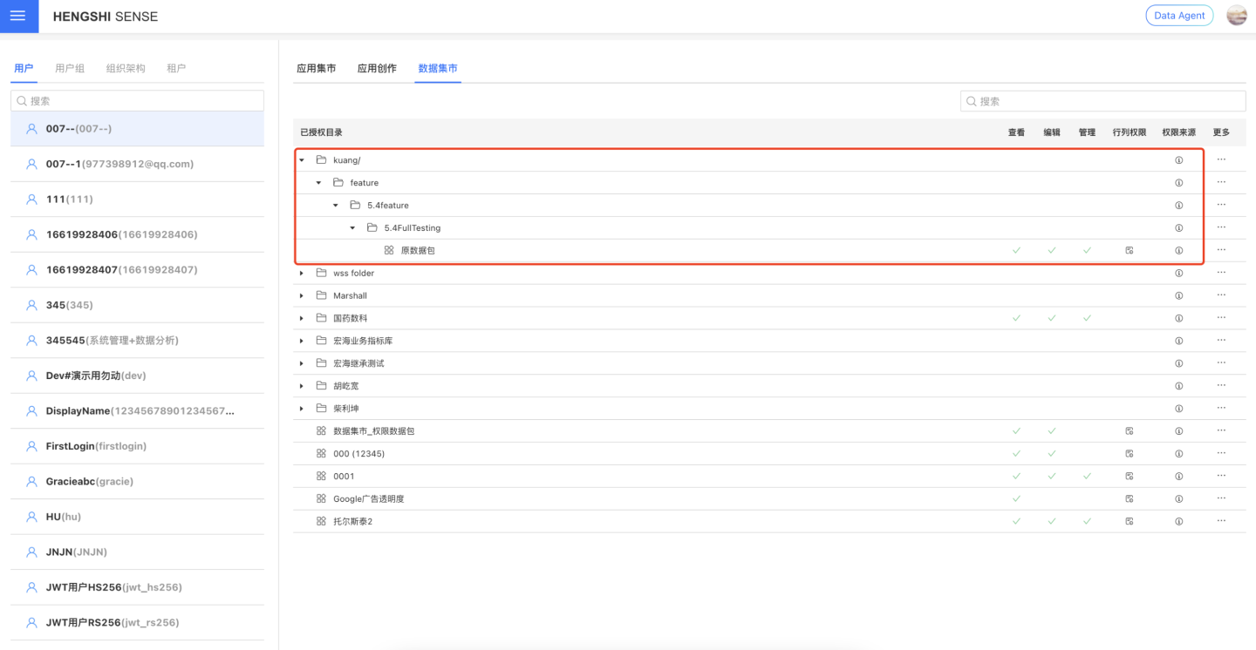This screenshot has height=650, width=1256.
Task: Select user 16619928406 in the list
Action: pyautogui.click(x=121, y=234)
